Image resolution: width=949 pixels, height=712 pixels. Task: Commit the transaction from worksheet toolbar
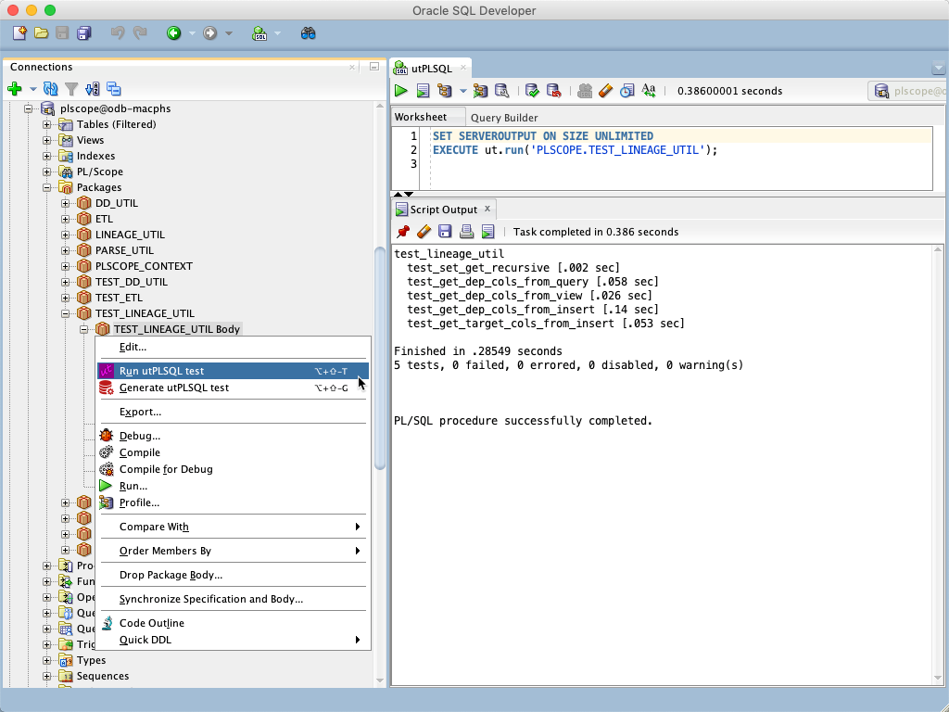531,91
